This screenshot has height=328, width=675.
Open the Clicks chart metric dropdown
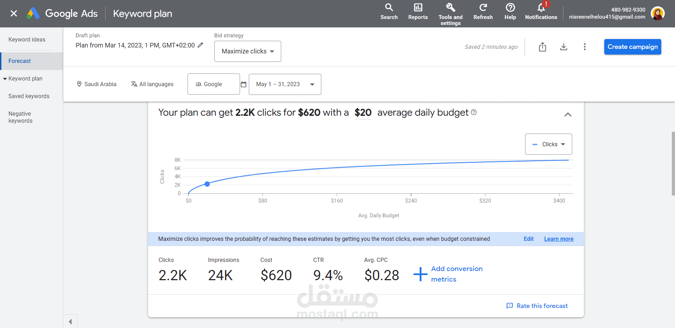(x=549, y=144)
